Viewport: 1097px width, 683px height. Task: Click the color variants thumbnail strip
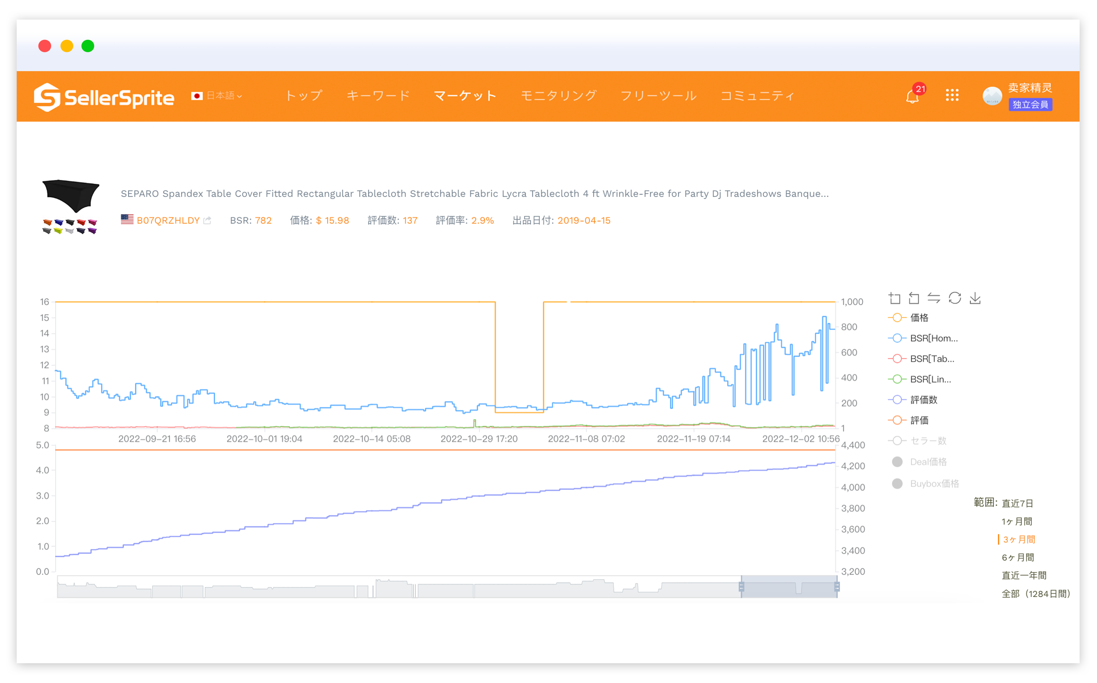[x=70, y=226]
